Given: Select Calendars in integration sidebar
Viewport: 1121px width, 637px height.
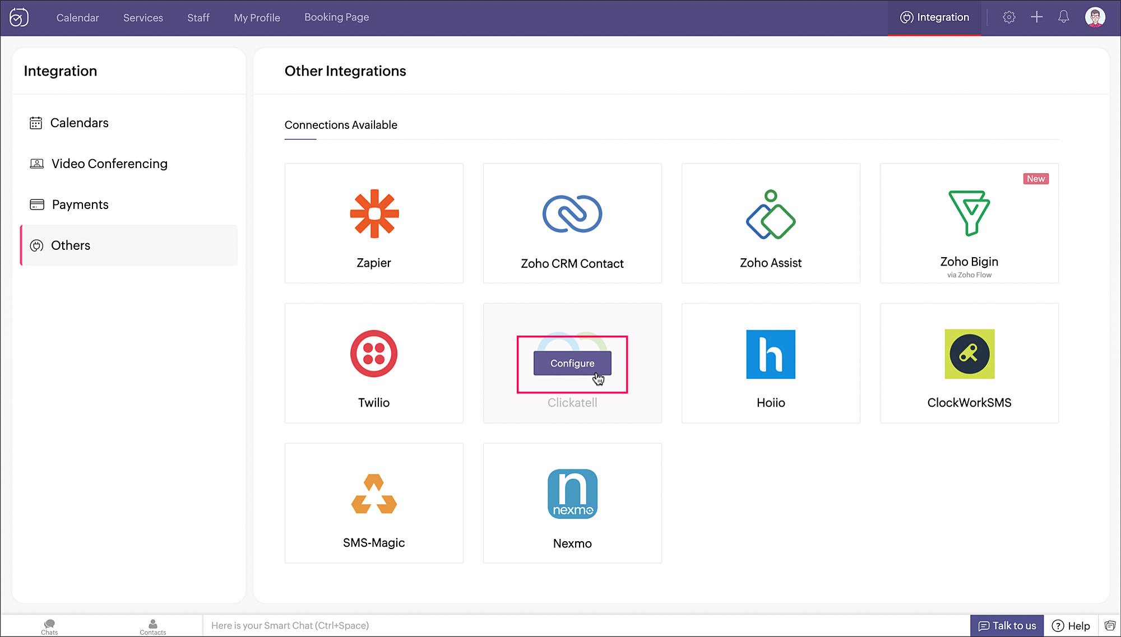Looking at the screenshot, I should coord(129,123).
